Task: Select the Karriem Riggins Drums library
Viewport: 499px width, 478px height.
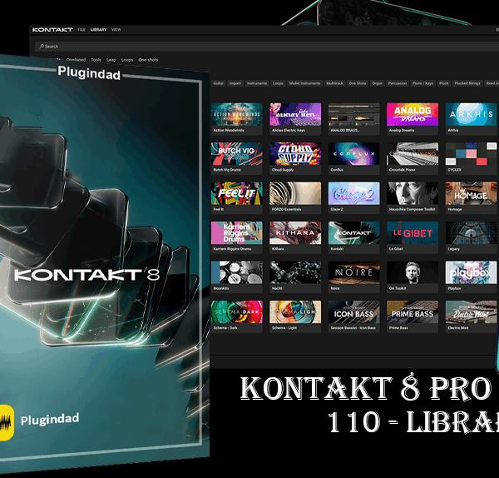Action: pyautogui.click(x=237, y=237)
